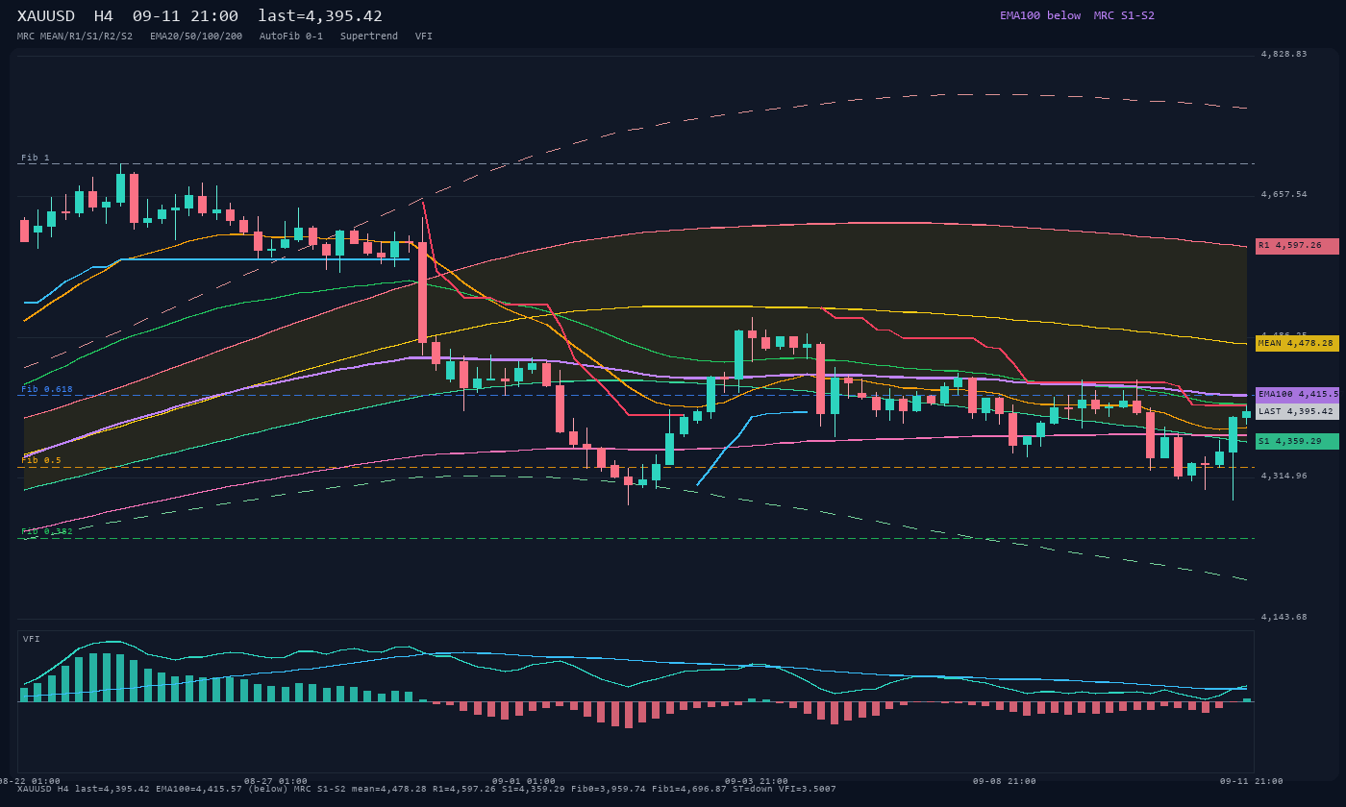This screenshot has width=1346, height=807.
Task: Click the 4,314.96 price axis label
Action: coord(1284,477)
